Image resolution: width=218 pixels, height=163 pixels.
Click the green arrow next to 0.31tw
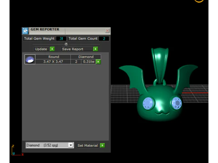coord(98,62)
